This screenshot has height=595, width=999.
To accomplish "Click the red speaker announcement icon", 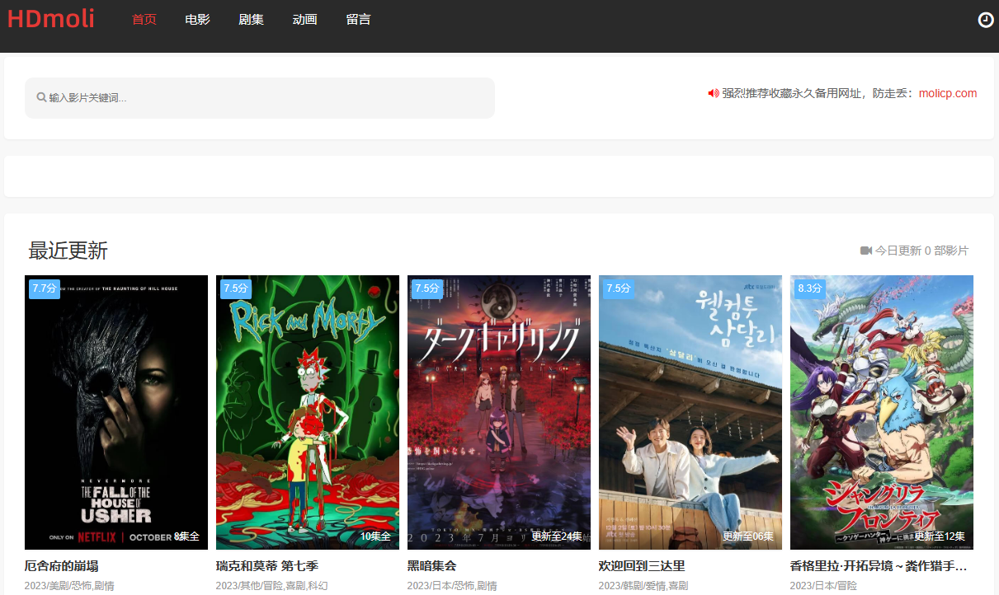I will (714, 93).
